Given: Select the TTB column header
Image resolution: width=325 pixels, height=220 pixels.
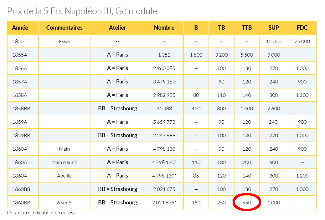Looking at the screenshot, I should pyautogui.click(x=247, y=28).
